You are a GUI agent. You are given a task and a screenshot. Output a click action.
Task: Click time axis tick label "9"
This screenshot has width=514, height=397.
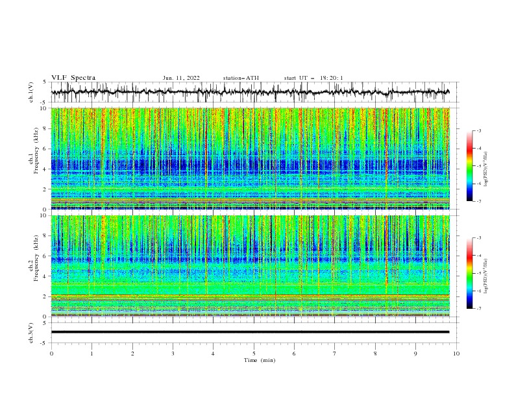(x=415, y=354)
